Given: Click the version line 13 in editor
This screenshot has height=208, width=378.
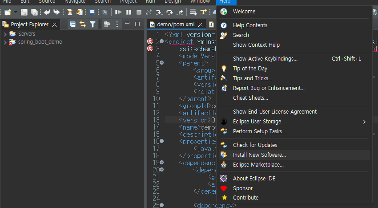Looking at the screenshot, I should click(190, 120).
